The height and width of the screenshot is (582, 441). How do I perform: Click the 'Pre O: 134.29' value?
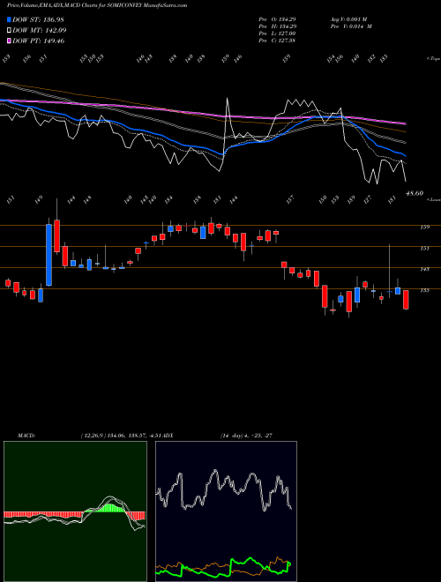277,19
